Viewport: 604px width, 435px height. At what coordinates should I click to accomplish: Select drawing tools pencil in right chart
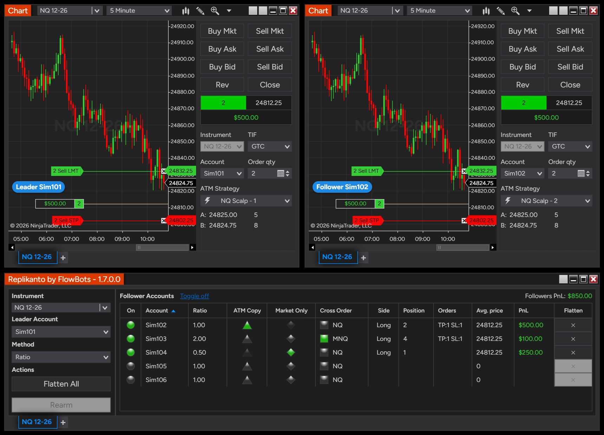(501, 11)
